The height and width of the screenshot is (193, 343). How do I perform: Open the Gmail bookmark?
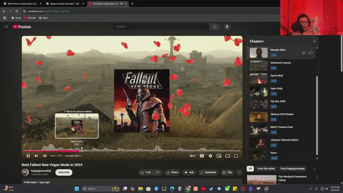pyautogui.click(x=16, y=18)
